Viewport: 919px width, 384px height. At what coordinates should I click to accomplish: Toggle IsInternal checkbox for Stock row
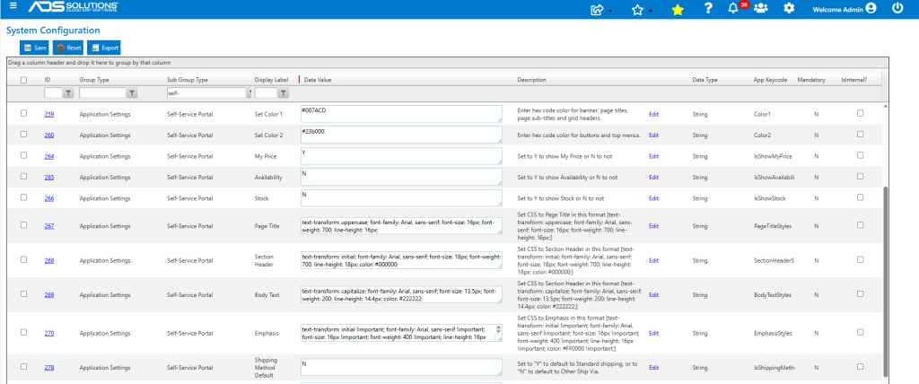tap(861, 197)
